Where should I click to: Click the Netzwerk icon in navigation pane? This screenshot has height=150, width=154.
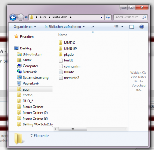(19, 72)
